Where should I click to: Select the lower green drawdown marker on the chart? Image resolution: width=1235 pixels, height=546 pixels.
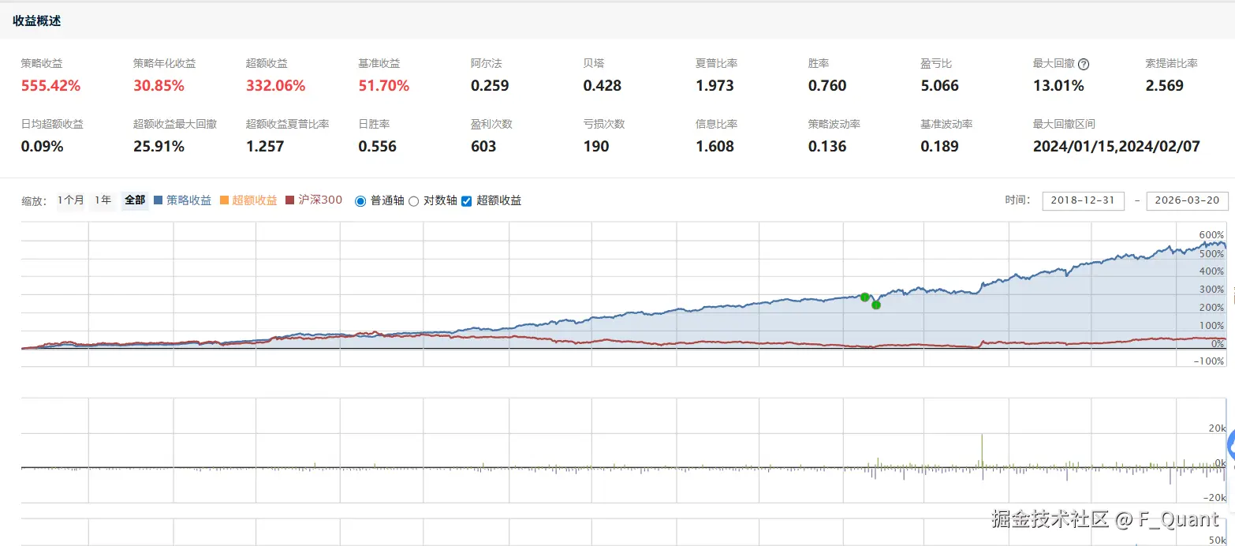coord(875,305)
